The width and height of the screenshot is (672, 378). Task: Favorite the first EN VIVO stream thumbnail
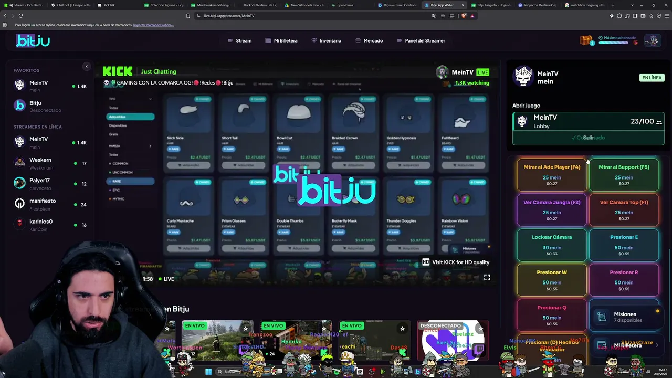coord(245,329)
